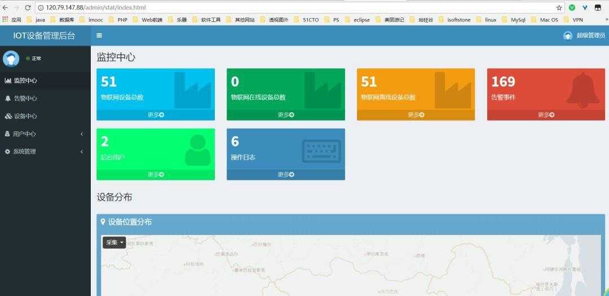Open the 采集 dropdown on map
Image resolution: width=609 pixels, height=296 pixels.
pos(114,242)
